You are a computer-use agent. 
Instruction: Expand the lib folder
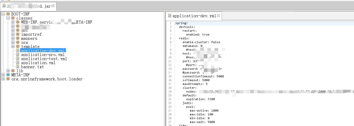(8, 71)
